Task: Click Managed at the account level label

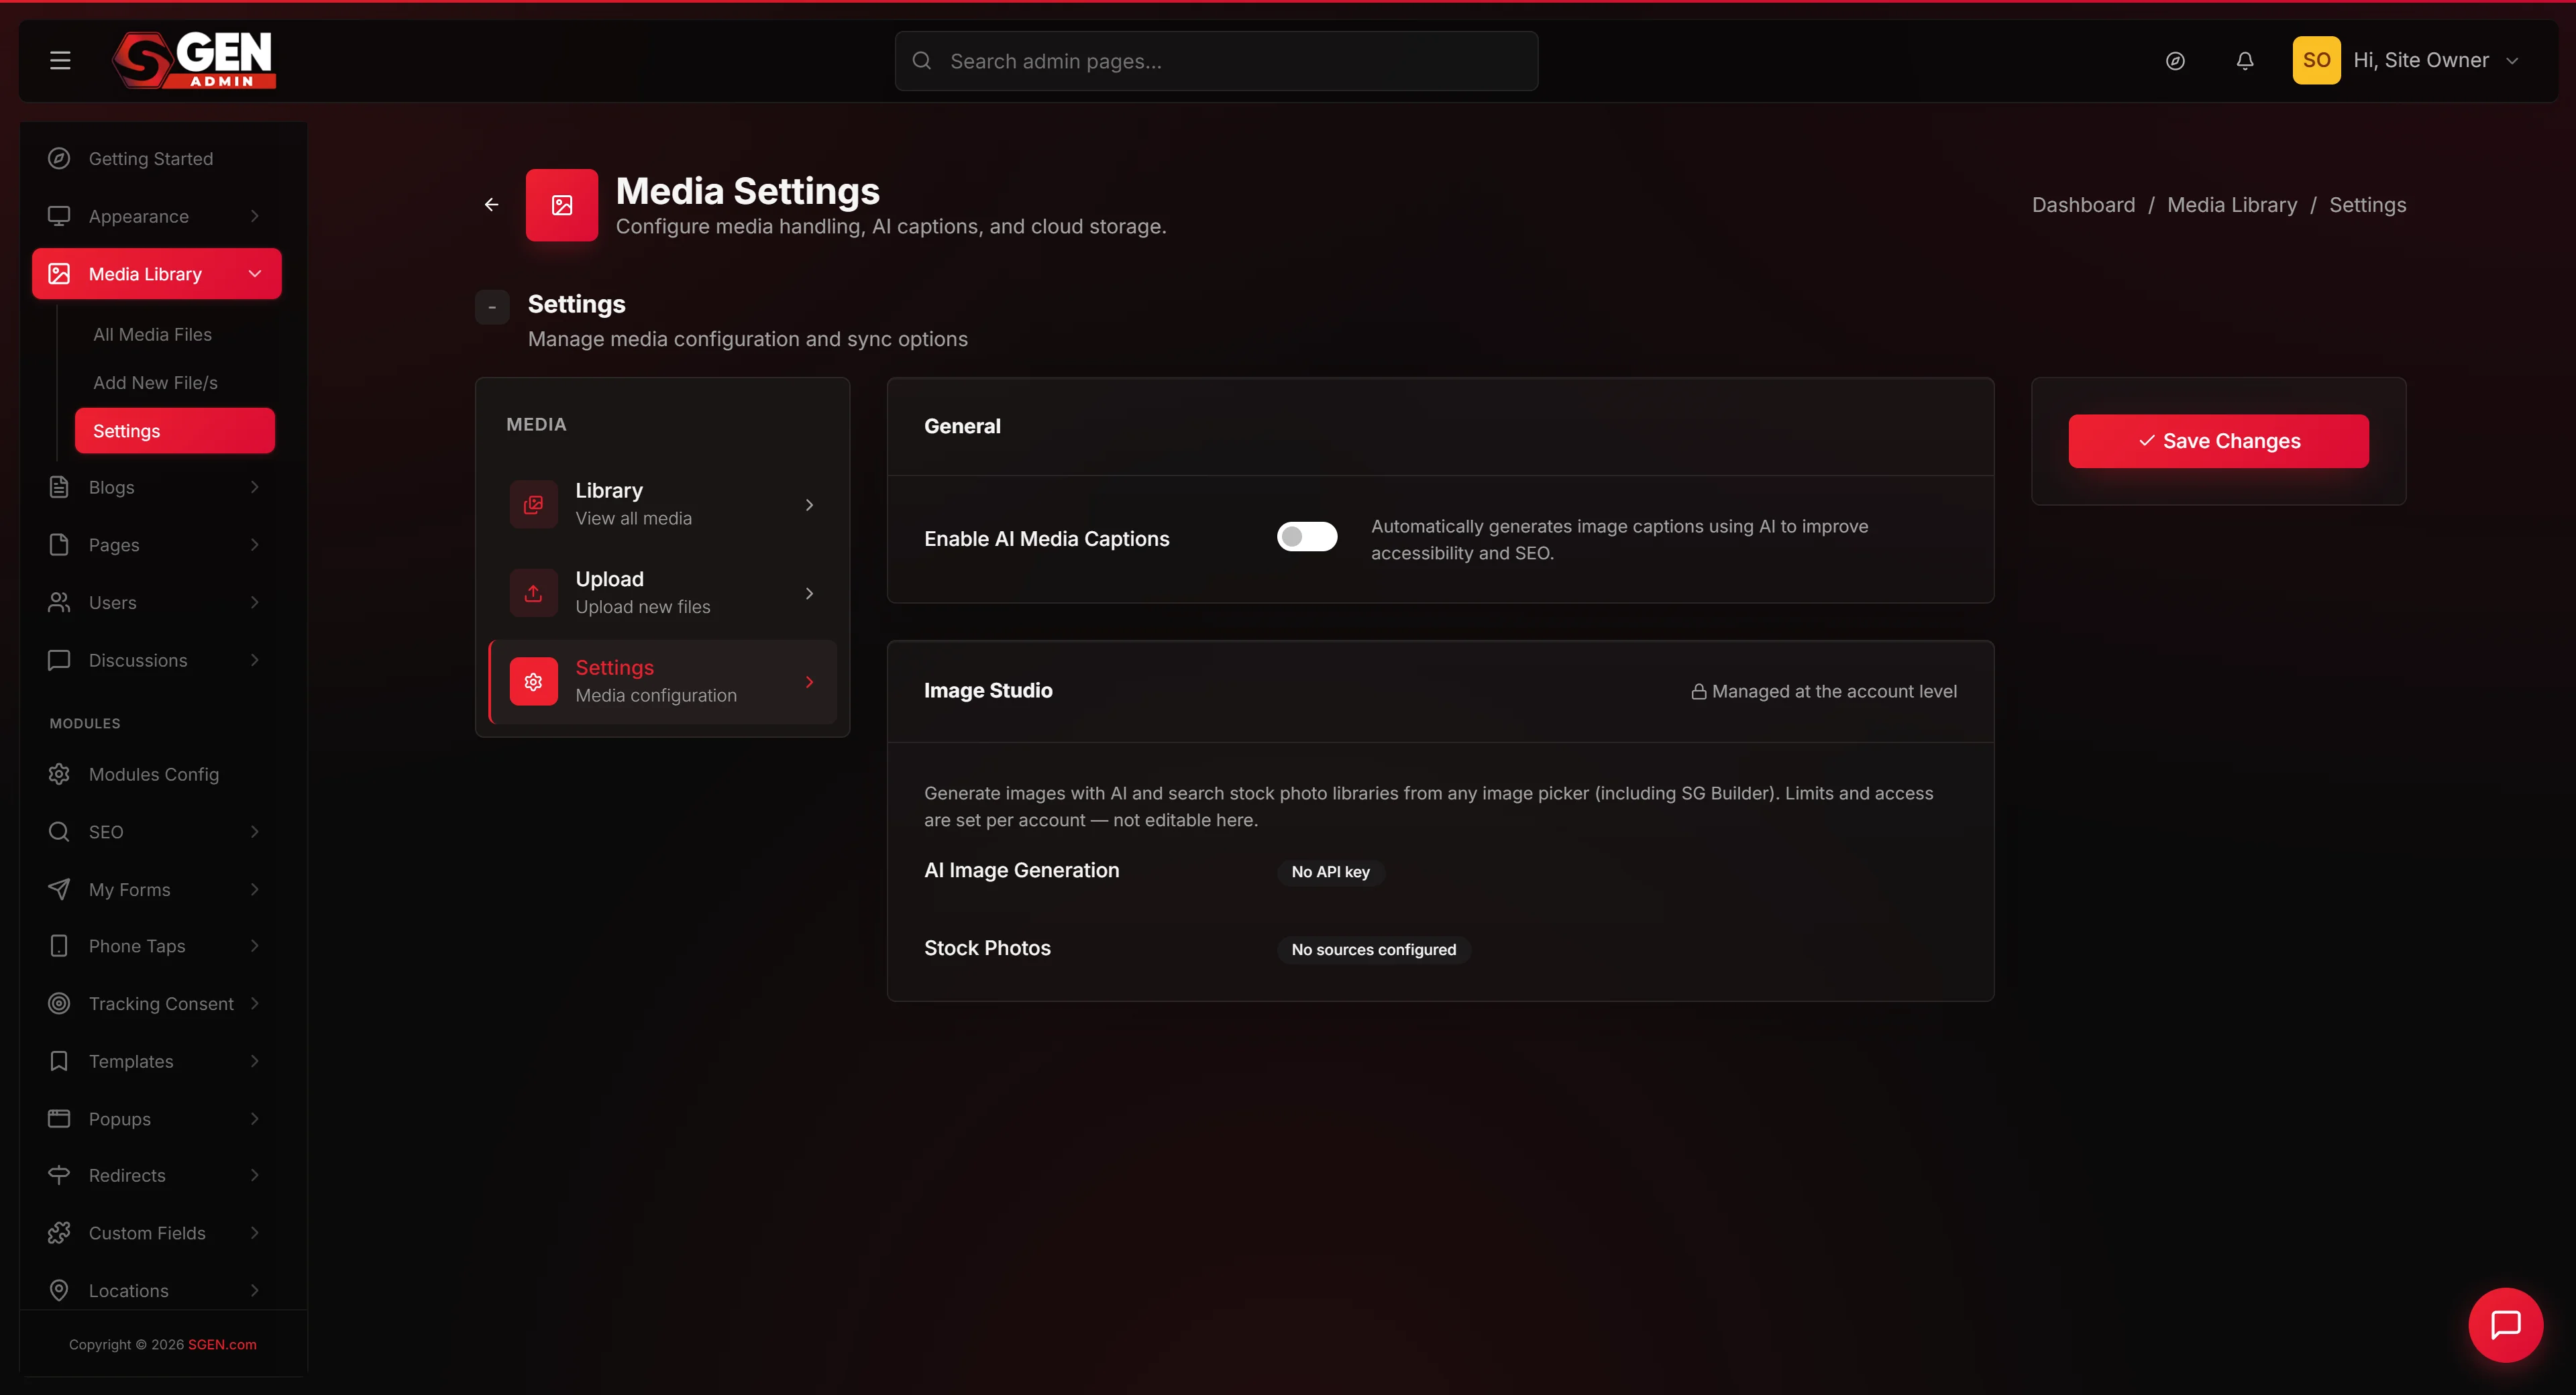Action: 1823,691
